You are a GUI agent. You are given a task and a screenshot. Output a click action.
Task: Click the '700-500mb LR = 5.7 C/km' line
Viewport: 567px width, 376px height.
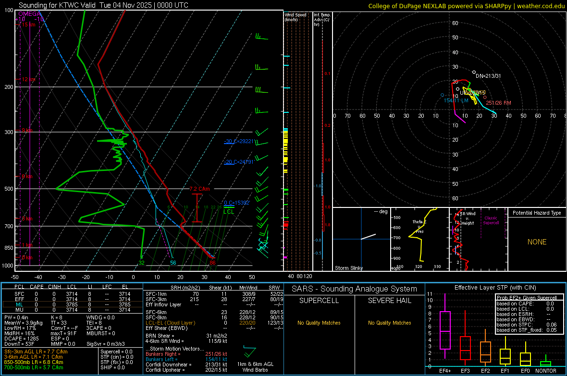coord(34,367)
